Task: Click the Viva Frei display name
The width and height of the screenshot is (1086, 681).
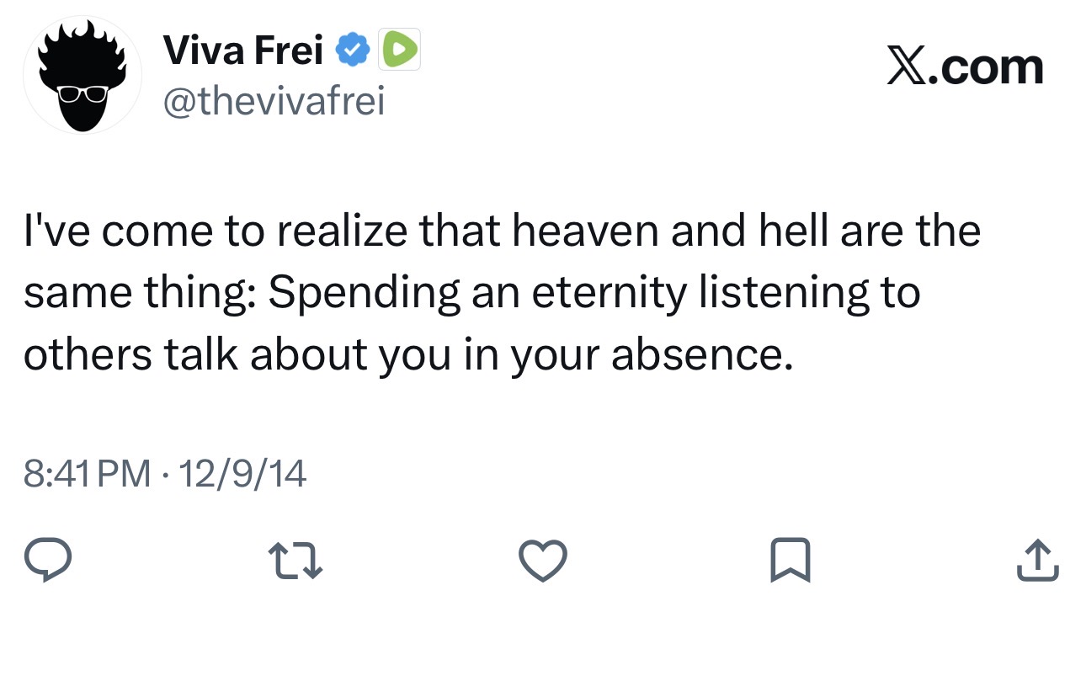Action: pos(244,51)
